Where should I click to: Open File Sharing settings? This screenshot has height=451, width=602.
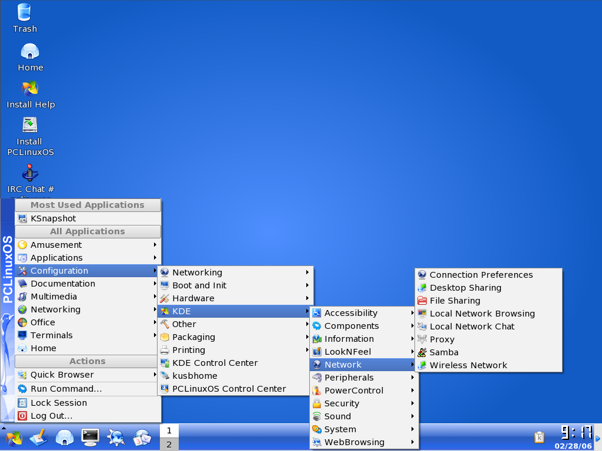coord(489,301)
